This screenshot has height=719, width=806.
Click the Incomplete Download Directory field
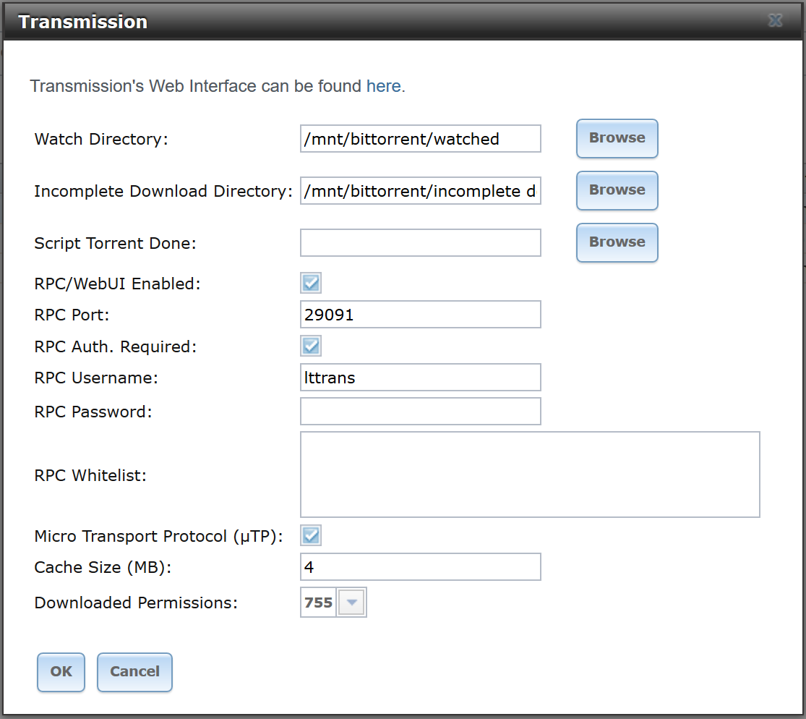[421, 191]
